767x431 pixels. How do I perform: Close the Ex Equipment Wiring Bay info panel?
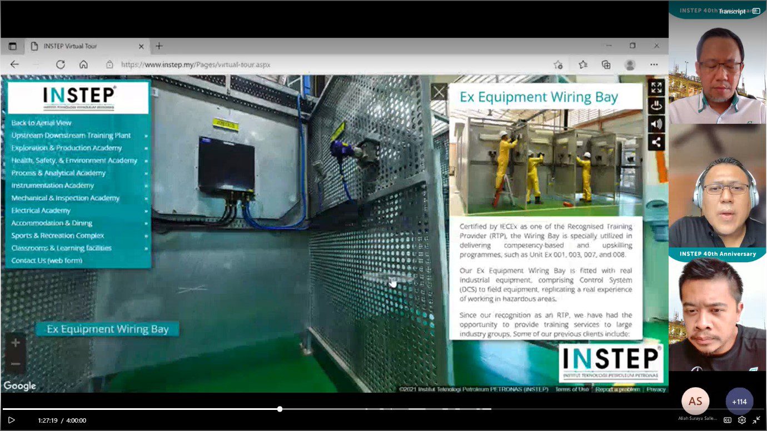pos(440,92)
